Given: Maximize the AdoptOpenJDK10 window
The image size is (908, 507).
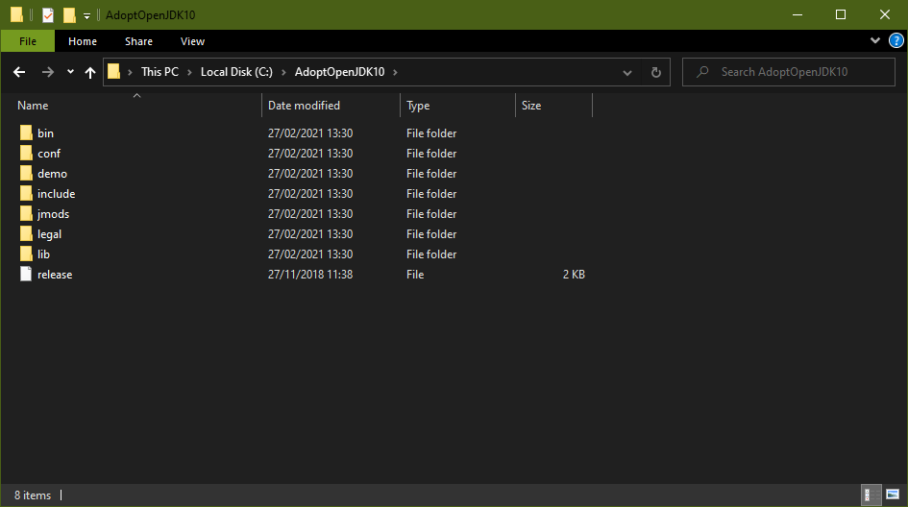Looking at the screenshot, I should pos(841,15).
